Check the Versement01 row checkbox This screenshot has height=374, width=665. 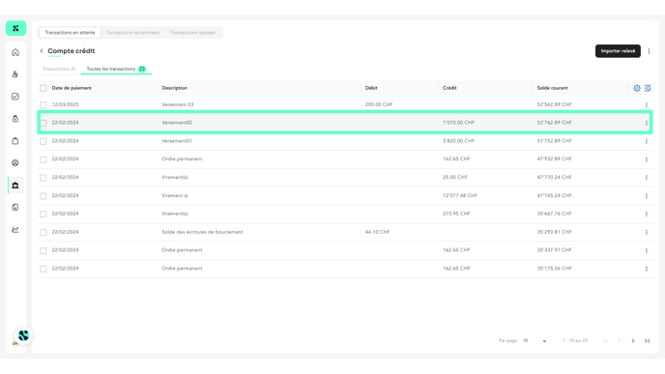point(43,141)
